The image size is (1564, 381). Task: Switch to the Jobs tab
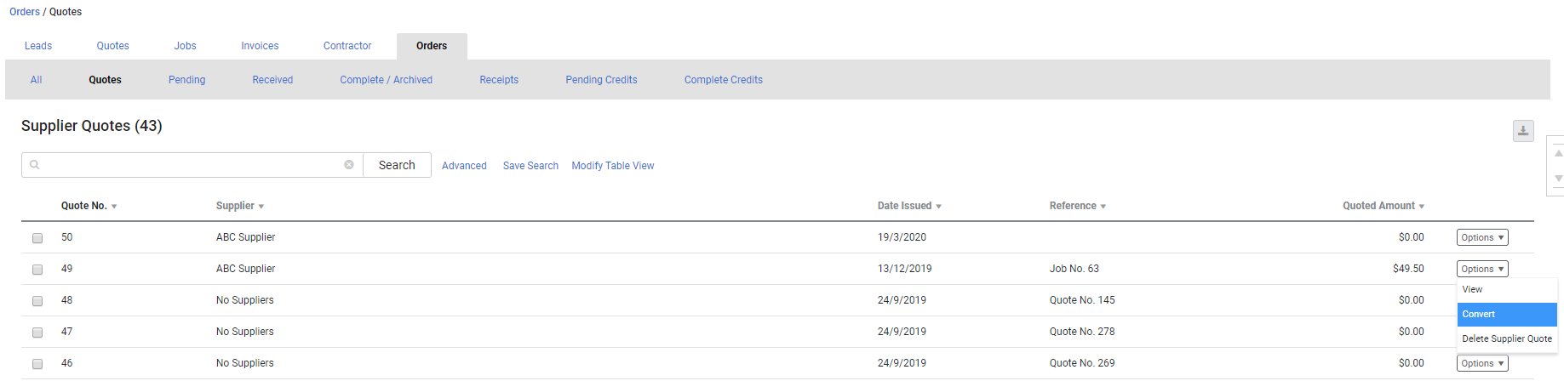(185, 46)
